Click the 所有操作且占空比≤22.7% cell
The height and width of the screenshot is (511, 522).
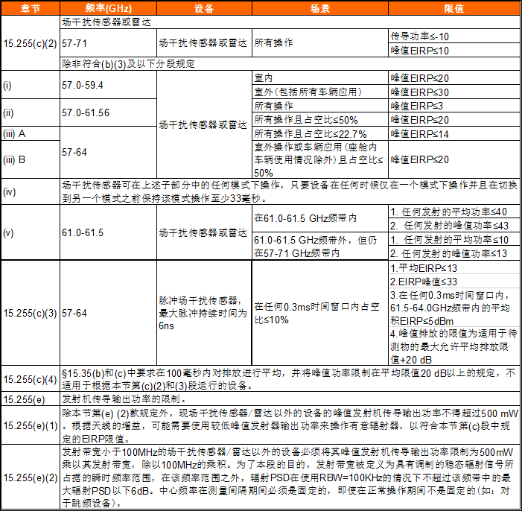click(x=319, y=134)
